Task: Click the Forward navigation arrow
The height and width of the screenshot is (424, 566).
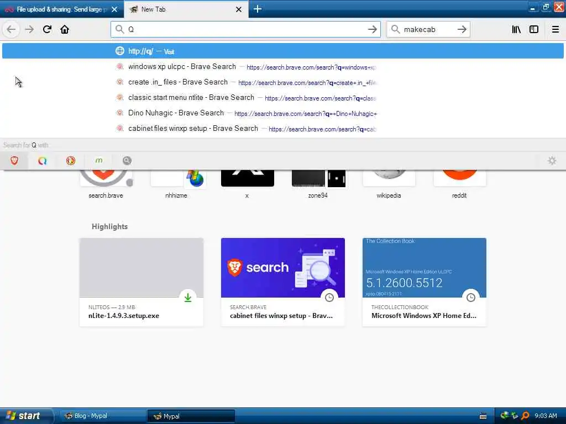Action: [29, 29]
